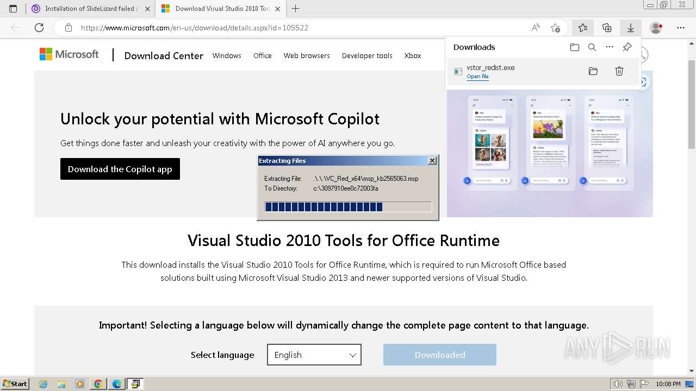Open a new browser tab
This screenshot has height=391, width=696.
click(x=296, y=9)
